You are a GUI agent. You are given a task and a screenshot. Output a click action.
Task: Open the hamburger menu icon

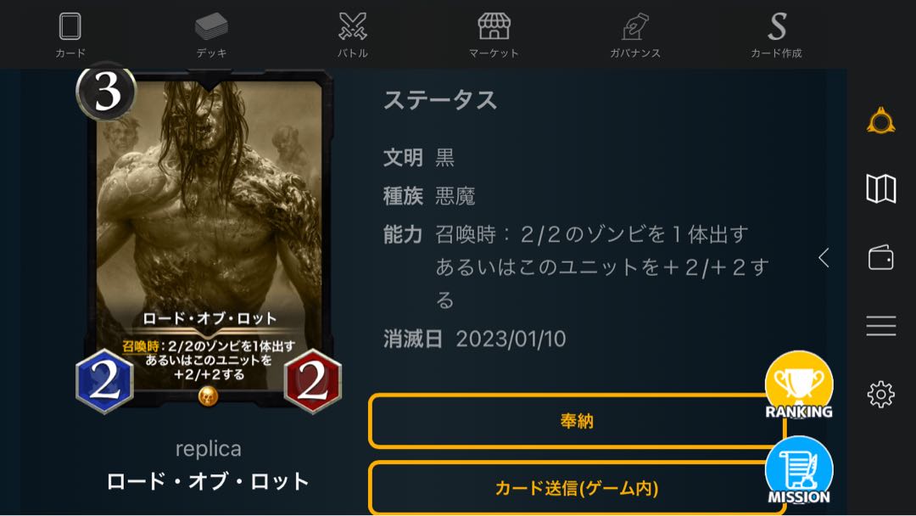(x=881, y=326)
